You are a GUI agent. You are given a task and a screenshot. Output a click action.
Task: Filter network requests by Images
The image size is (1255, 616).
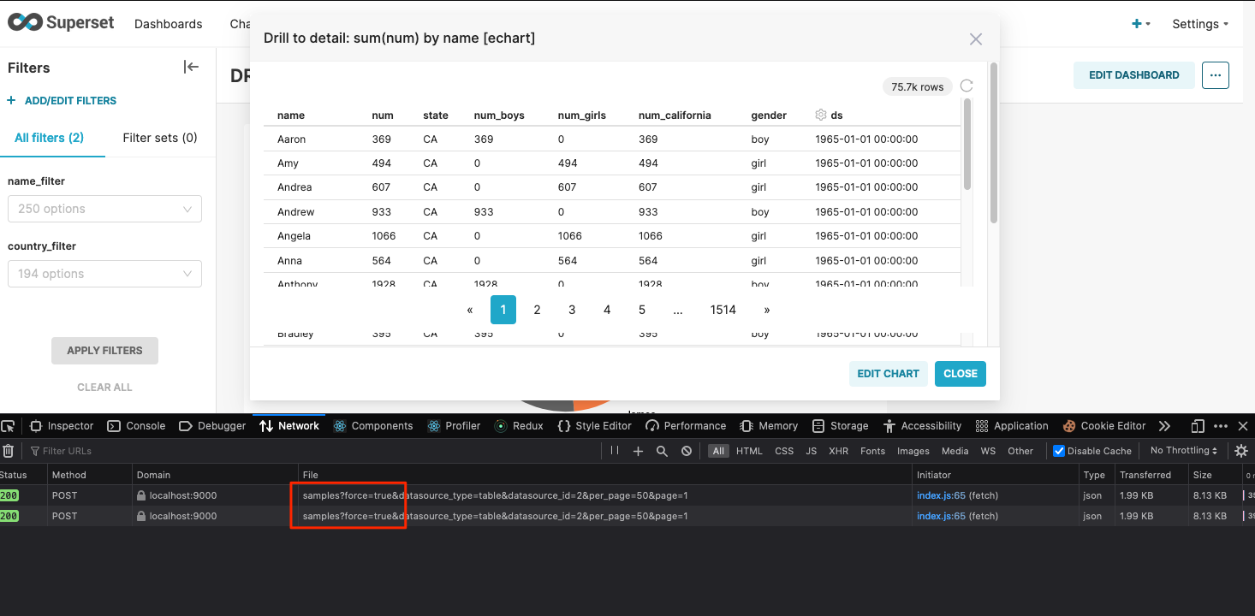[x=913, y=451]
